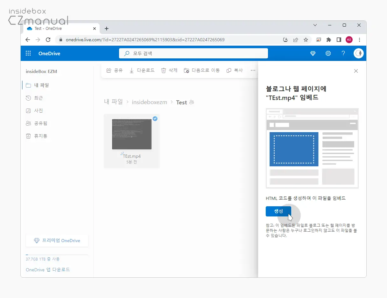Click the insideBox EZM account name
This screenshot has height=298, width=387.
[41, 71]
